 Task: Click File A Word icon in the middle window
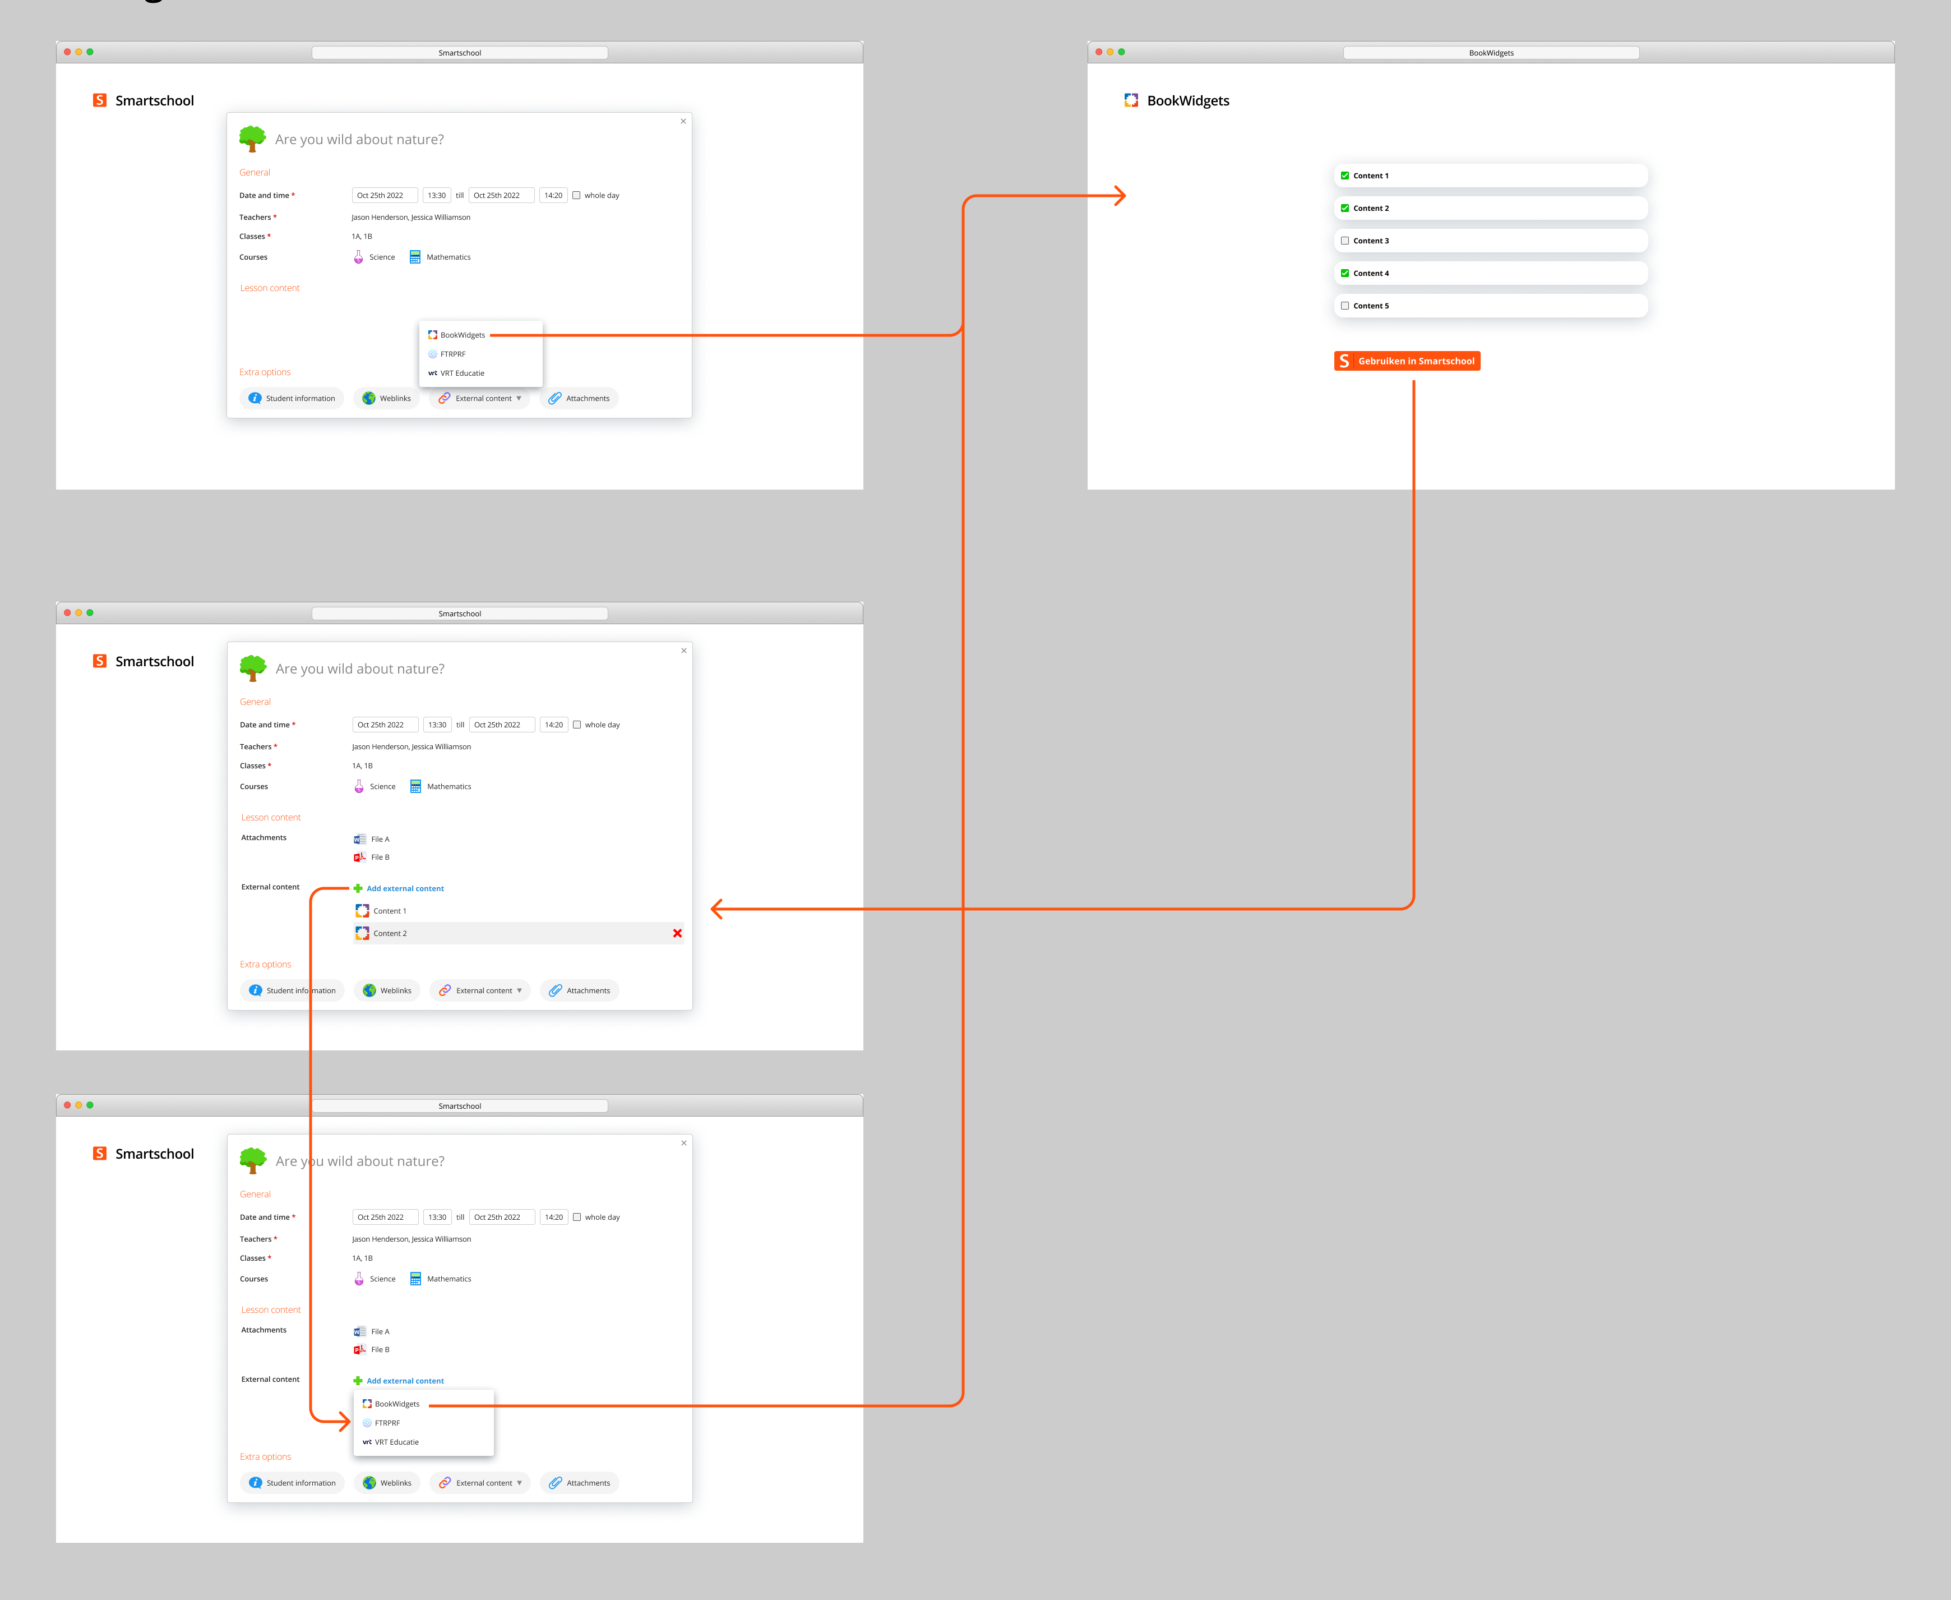click(359, 839)
